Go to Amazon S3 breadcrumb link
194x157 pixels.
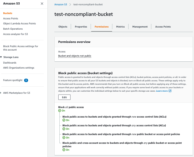61,5
